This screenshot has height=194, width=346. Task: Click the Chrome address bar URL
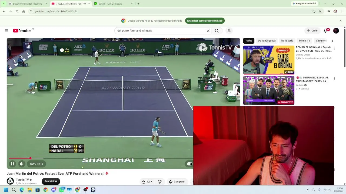coord(56,11)
